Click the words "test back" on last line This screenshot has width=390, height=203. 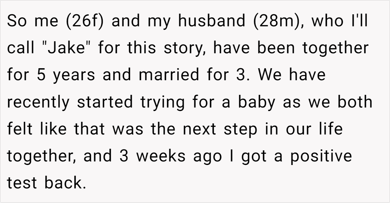click(47, 183)
